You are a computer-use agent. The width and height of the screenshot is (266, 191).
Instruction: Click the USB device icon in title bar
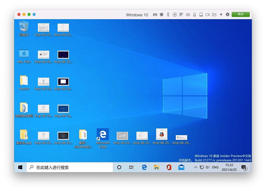click(x=168, y=15)
